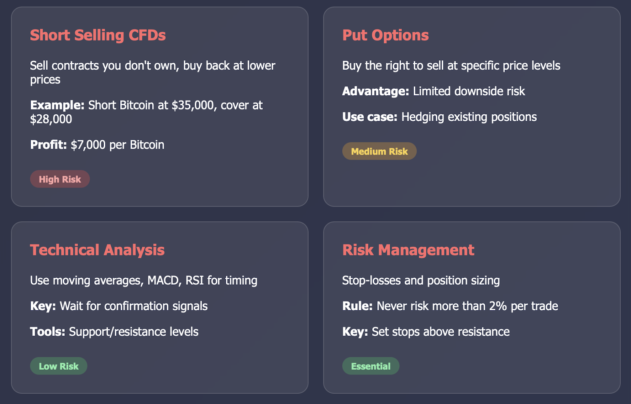Click the Technical Analysis heading
This screenshot has height=404, width=631.
tap(97, 250)
